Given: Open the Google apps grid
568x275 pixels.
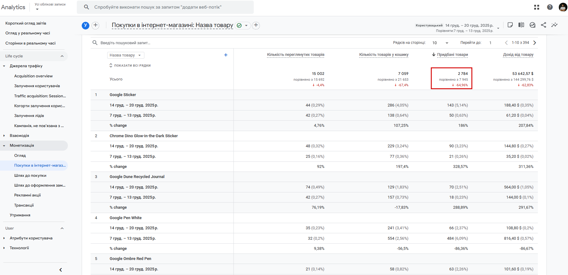Looking at the screenshot, I should pos(537,7).
